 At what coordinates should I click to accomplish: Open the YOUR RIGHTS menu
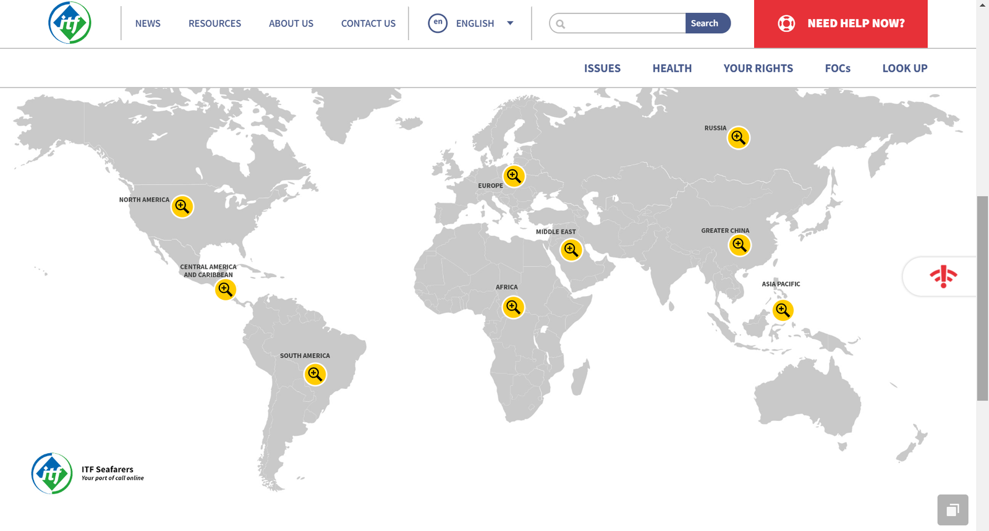758,68
